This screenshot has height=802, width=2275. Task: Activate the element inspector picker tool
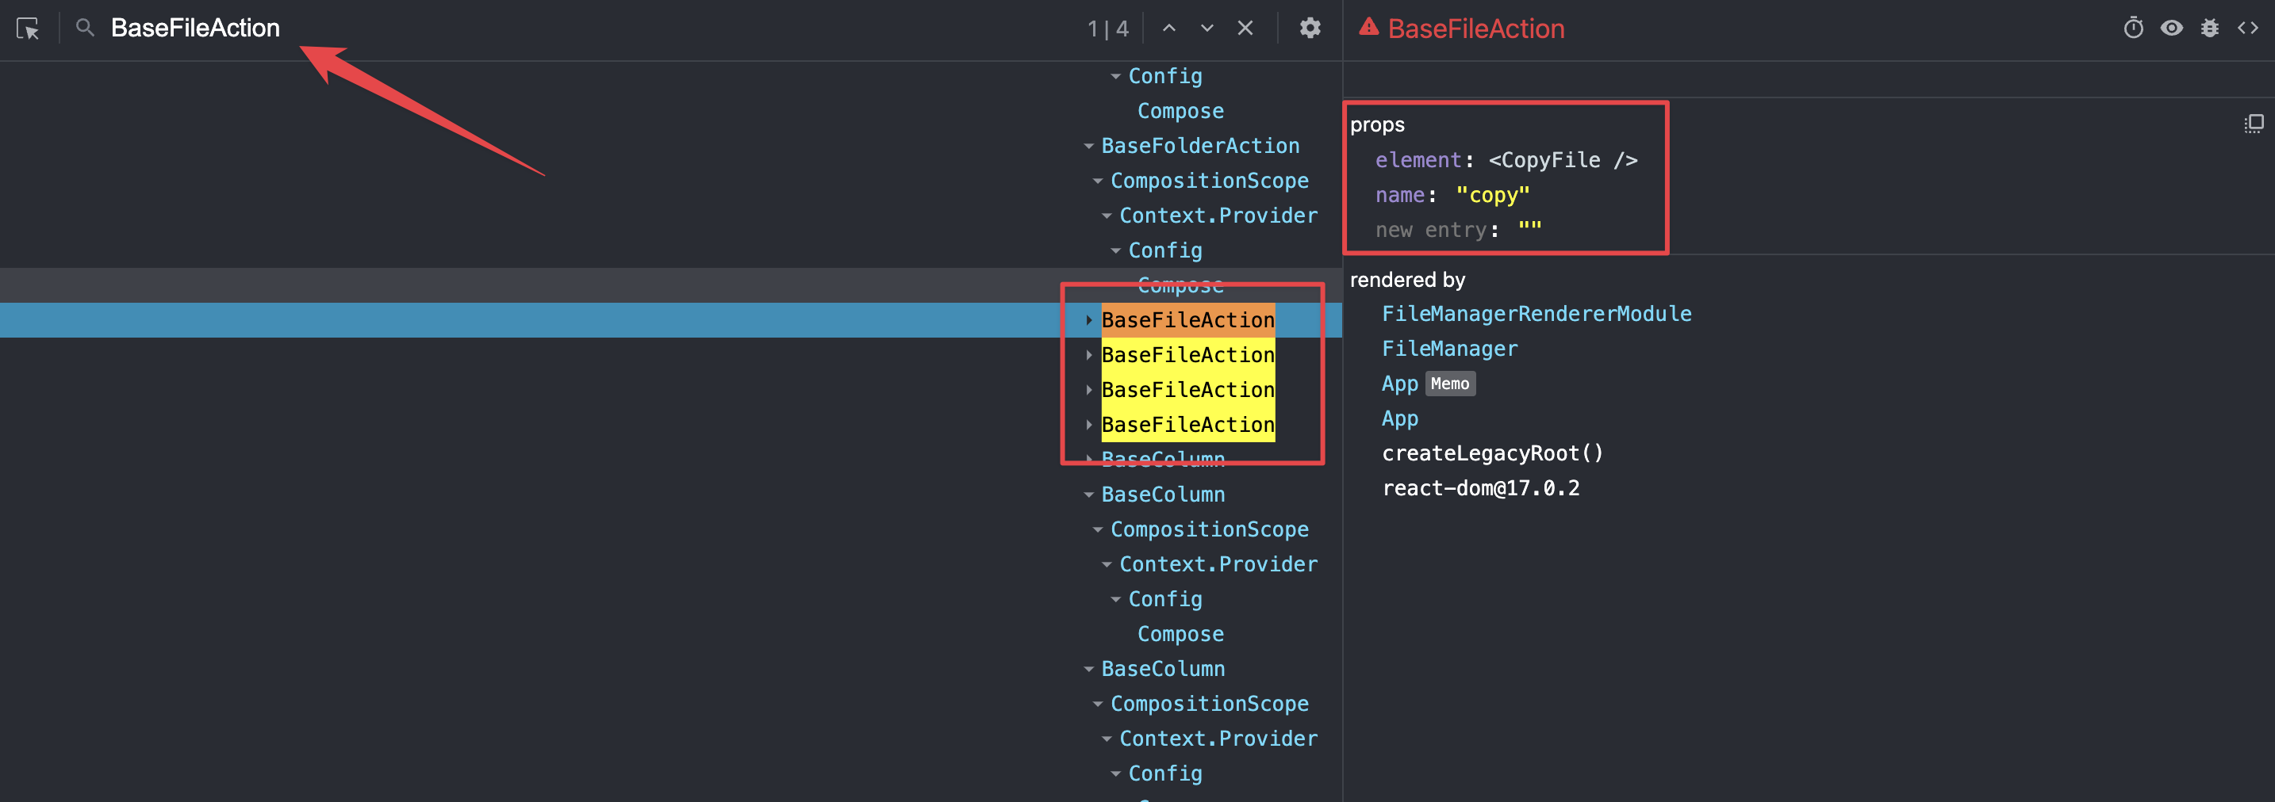tap(29, 29)
